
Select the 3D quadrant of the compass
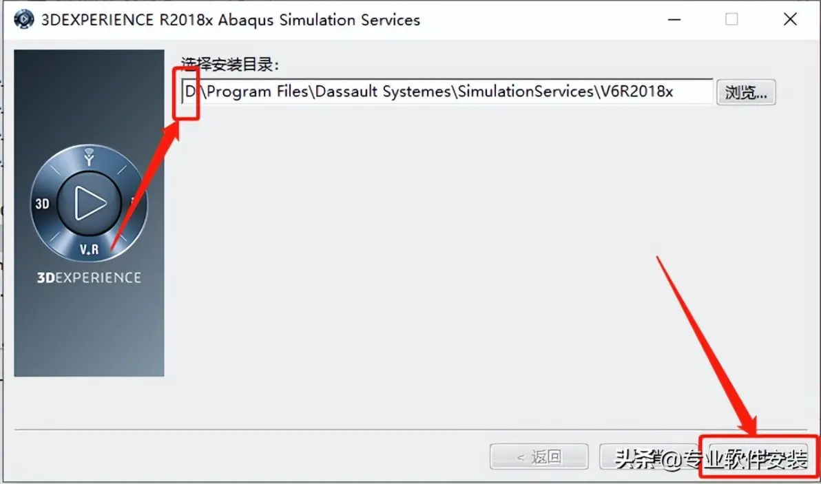43,204
